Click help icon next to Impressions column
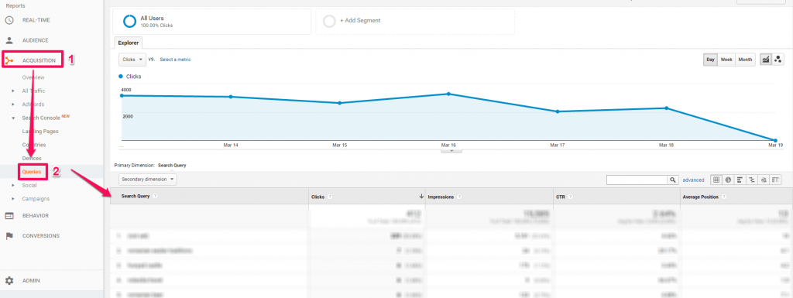 [x=458, y=197]
